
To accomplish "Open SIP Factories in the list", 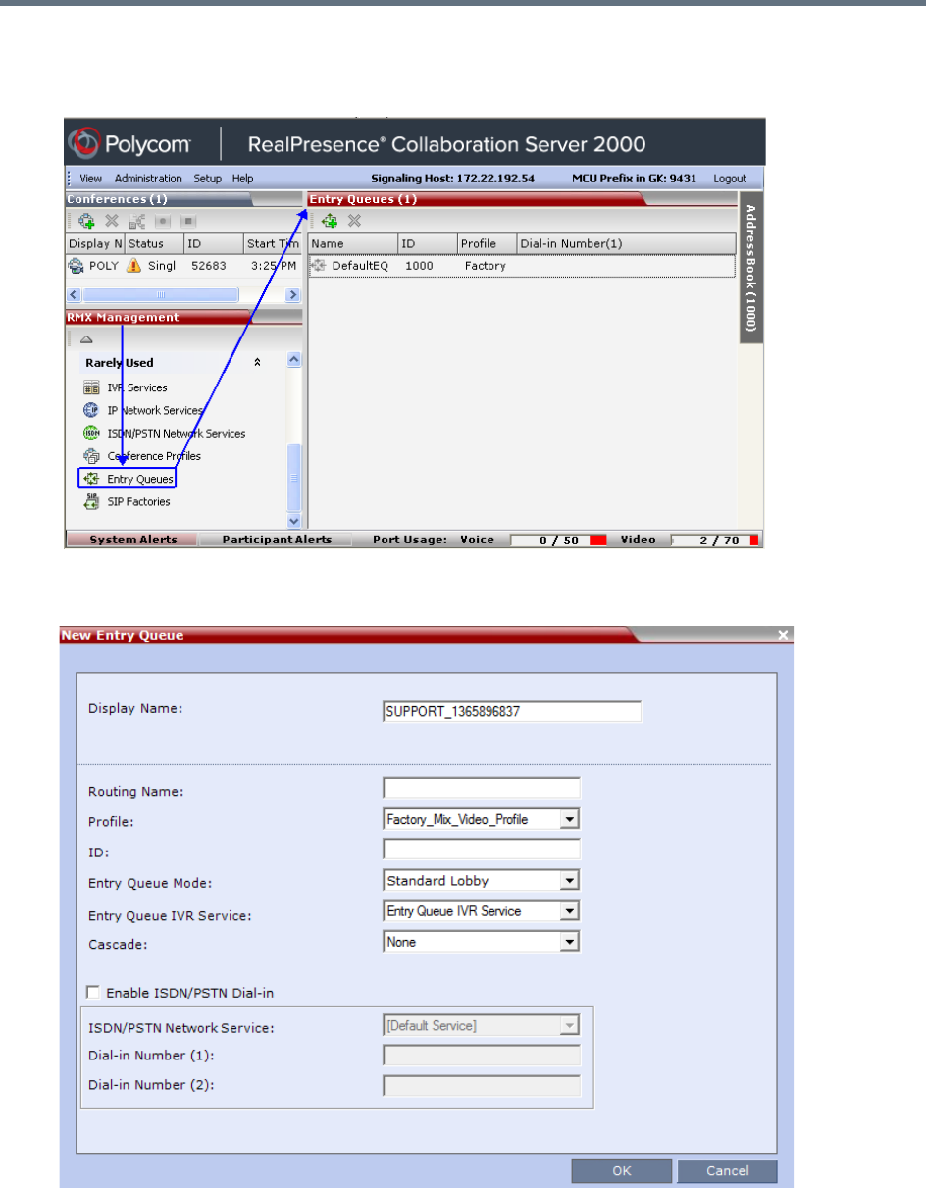I will pyautogui.click(x=138, y=501).
